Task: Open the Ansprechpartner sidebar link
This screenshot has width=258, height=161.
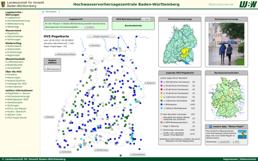Action: tap(16, 81)
